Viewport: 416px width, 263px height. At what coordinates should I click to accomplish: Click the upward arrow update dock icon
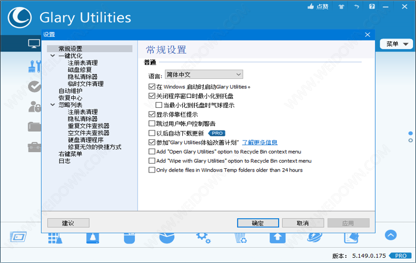(x=278, y=238)
